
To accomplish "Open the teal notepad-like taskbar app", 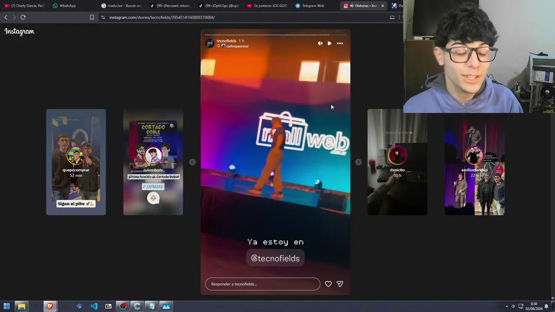I will tap(151, 306).
